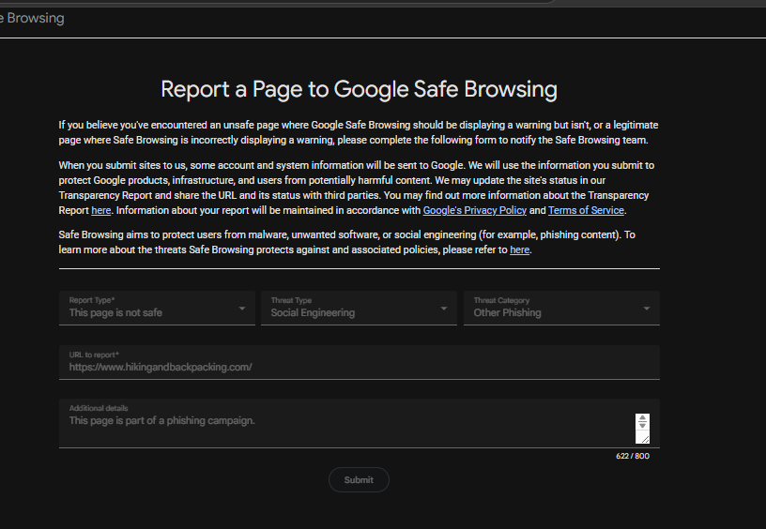Open the Threat Category dropdown
The height and width of the screenshot is (529, 766).
[561, 308]
